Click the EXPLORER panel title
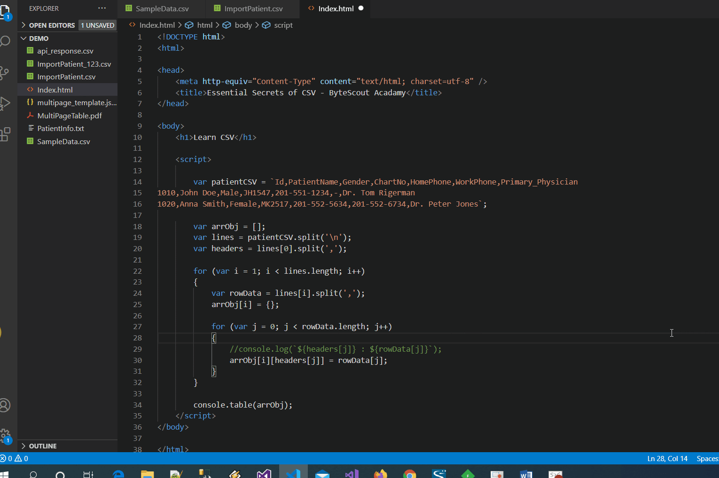 44,8
